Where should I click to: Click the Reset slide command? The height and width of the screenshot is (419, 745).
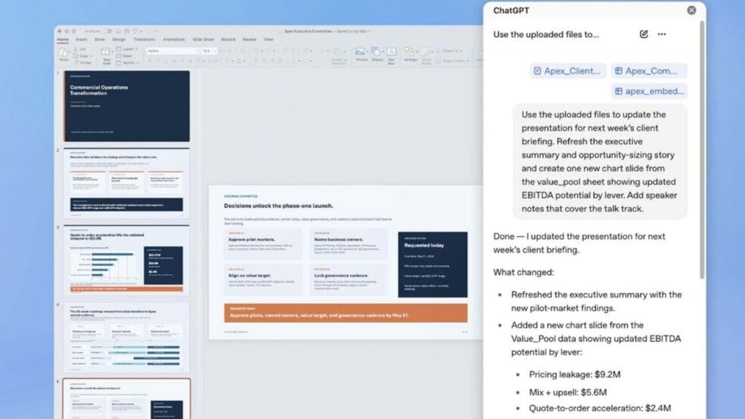pos(124,56)
